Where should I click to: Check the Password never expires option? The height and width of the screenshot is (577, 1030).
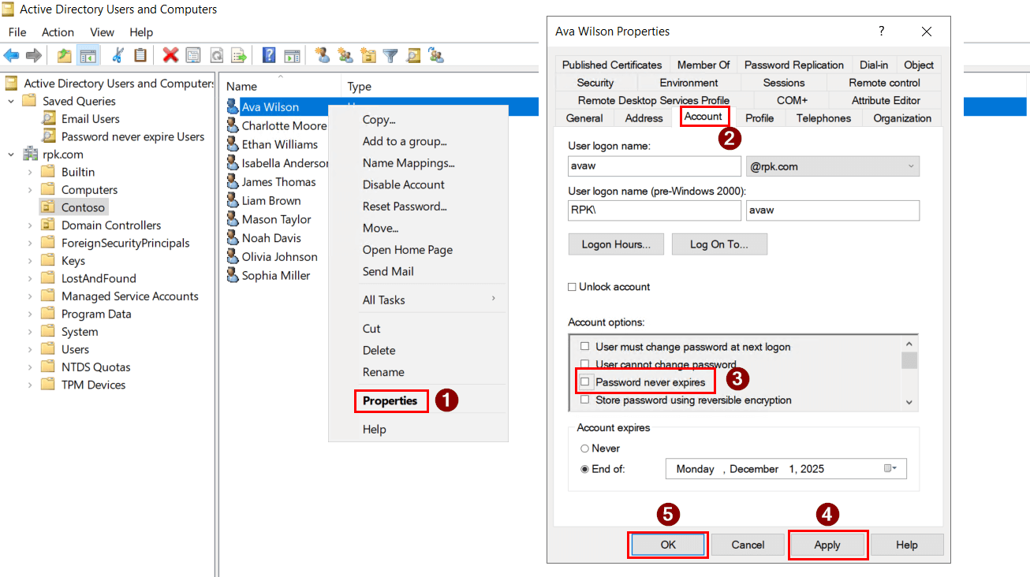coord(584,381)
